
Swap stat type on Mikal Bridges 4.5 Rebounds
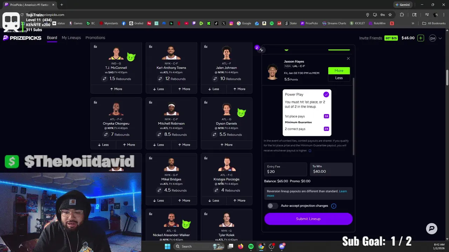point(159,190)
